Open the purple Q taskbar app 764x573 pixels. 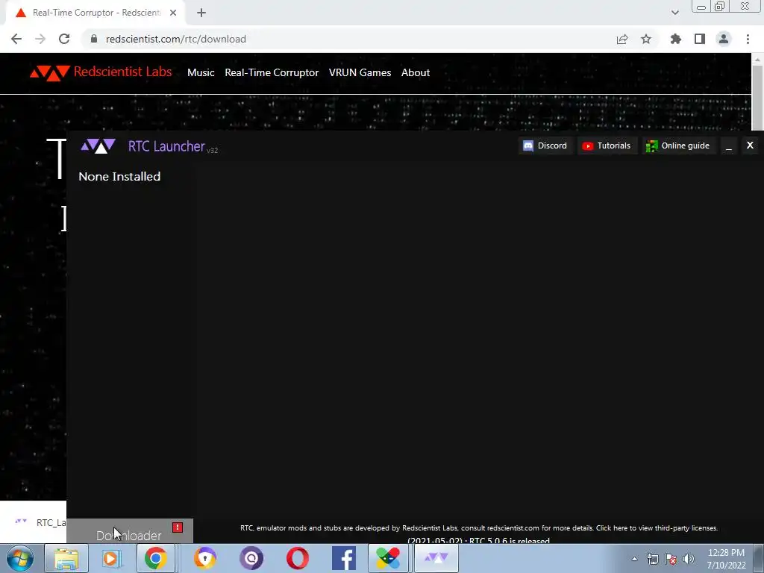coord(251,558)
